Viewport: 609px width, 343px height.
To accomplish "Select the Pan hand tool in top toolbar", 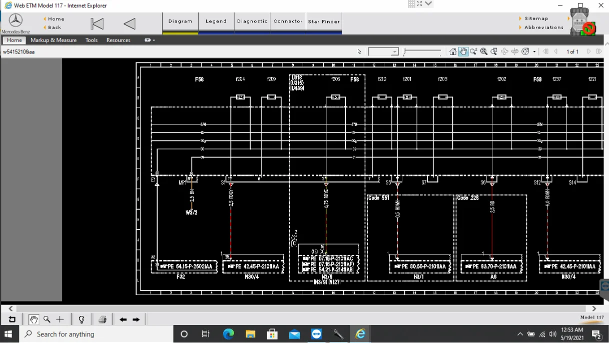I will (463, 51).
